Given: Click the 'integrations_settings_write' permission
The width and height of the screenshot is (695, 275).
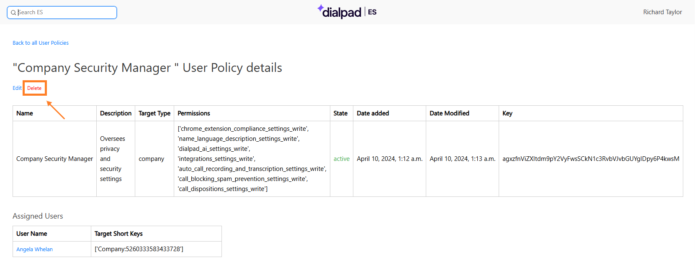Looking at the screenshot, I should [x=216, y=159].
